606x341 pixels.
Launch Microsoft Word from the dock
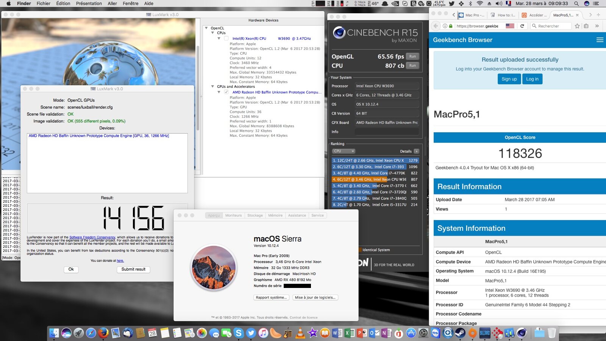click(337, 333)
